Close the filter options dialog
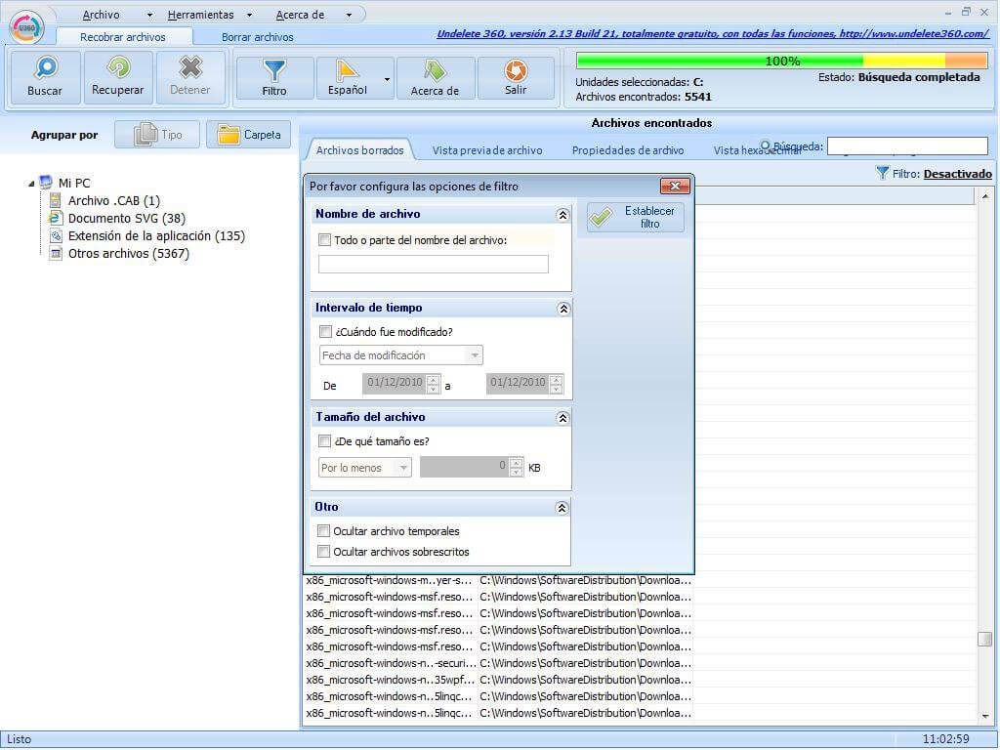This screenshot has height=750, width=1000. click(675, 186)
